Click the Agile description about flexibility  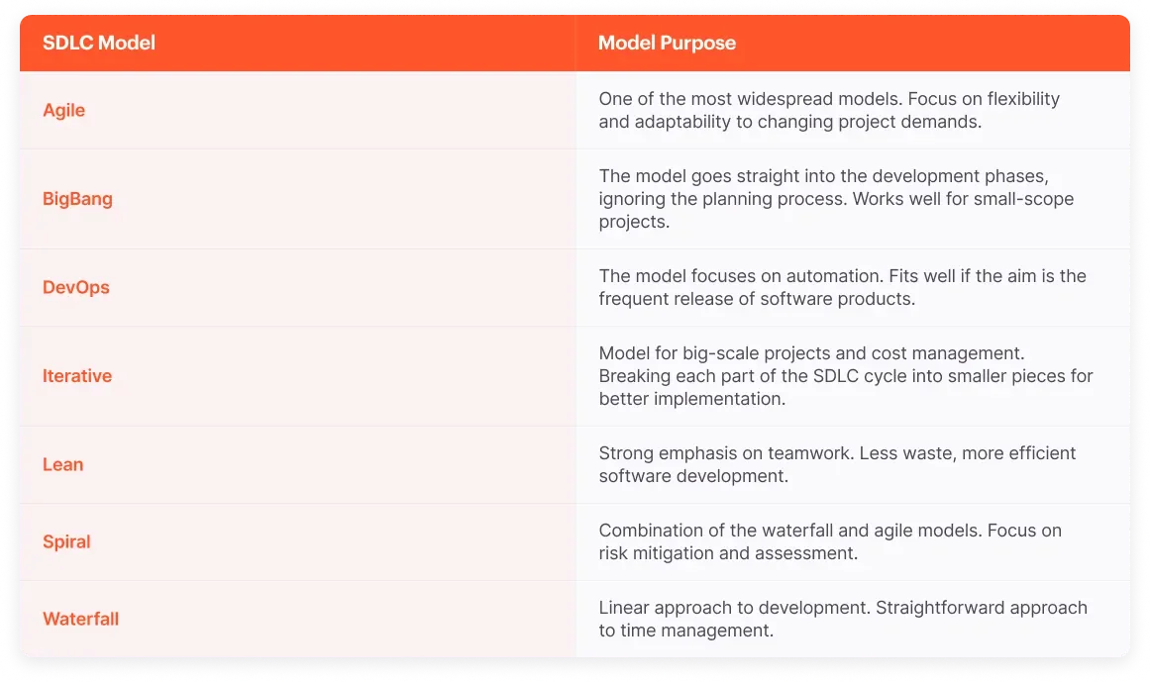(x=829, y=110)
